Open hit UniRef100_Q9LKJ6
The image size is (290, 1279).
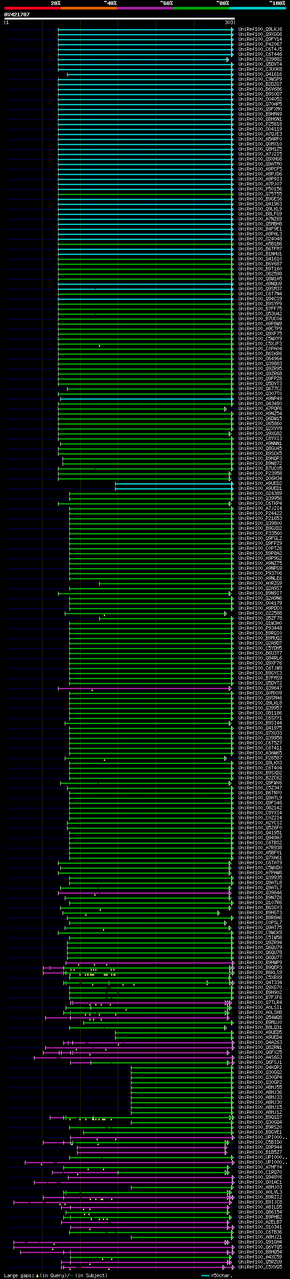pyautogui.click(x=260, y=29)
